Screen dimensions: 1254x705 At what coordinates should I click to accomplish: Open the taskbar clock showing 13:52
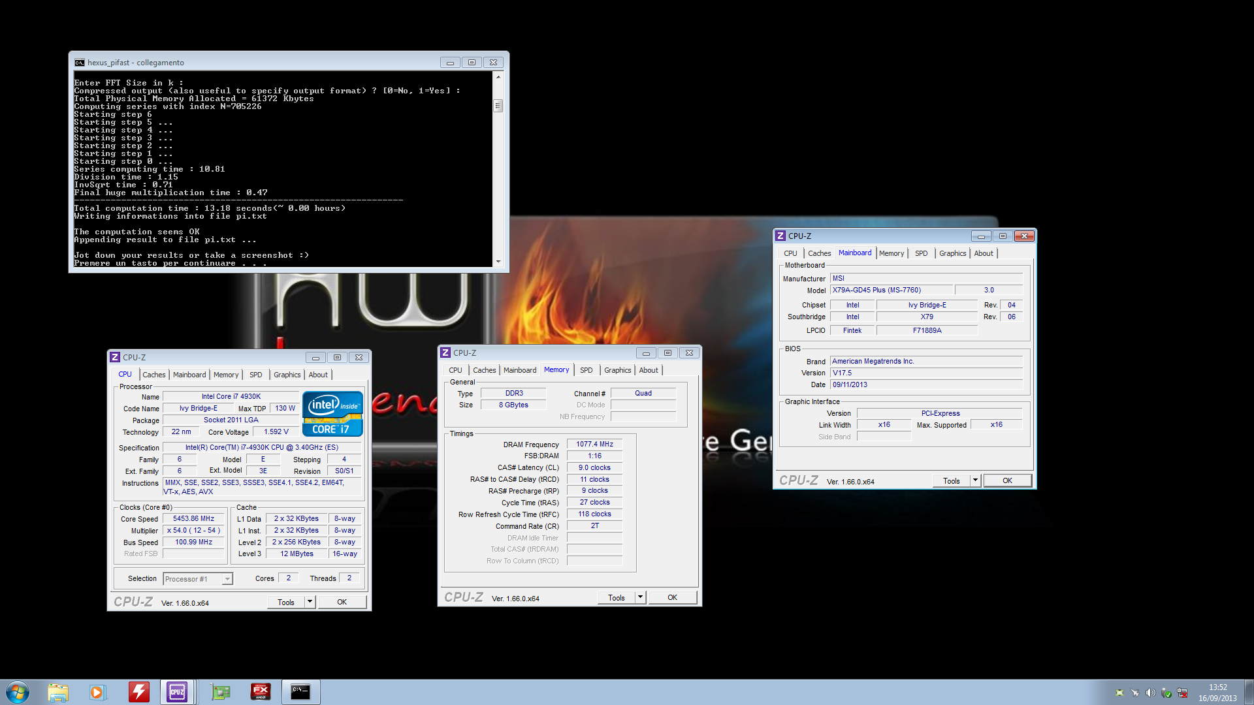tap(1217, 693)
